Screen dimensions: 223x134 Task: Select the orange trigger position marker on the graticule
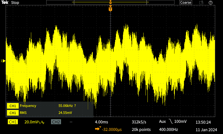(x=110, y=9)
